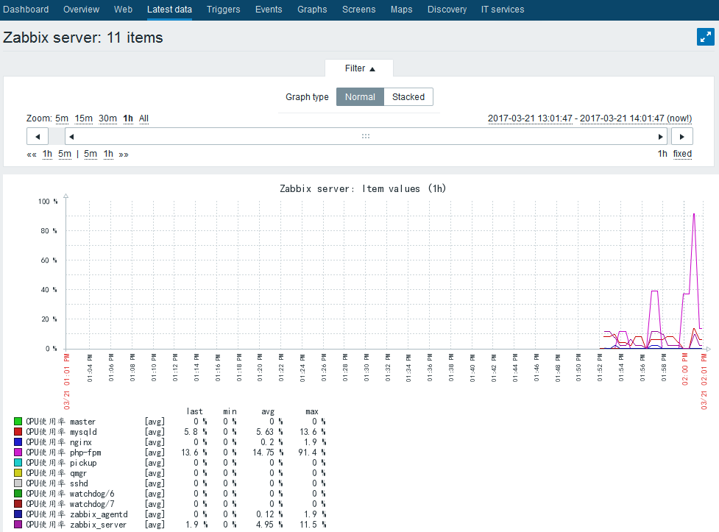The height and width of the screenshot is (532, 719).
Task: Set zoom to 30m
Action: (x=107, y=118)
